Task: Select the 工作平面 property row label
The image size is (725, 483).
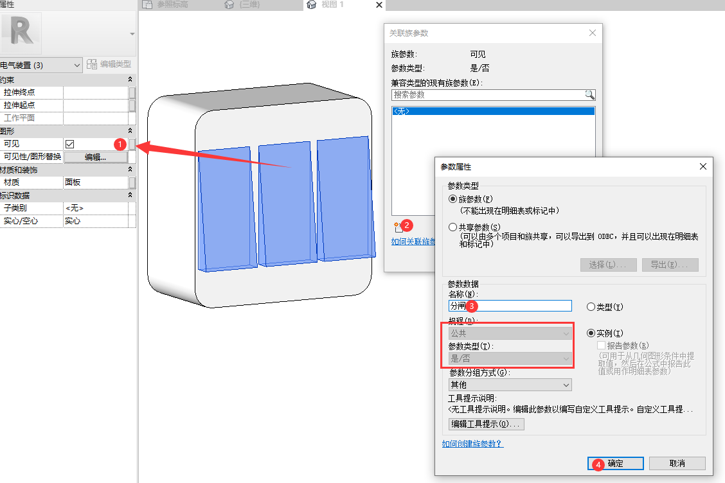Action: (x=19, y=118)
